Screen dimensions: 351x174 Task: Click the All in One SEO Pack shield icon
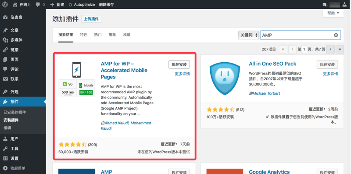[225, 78]
